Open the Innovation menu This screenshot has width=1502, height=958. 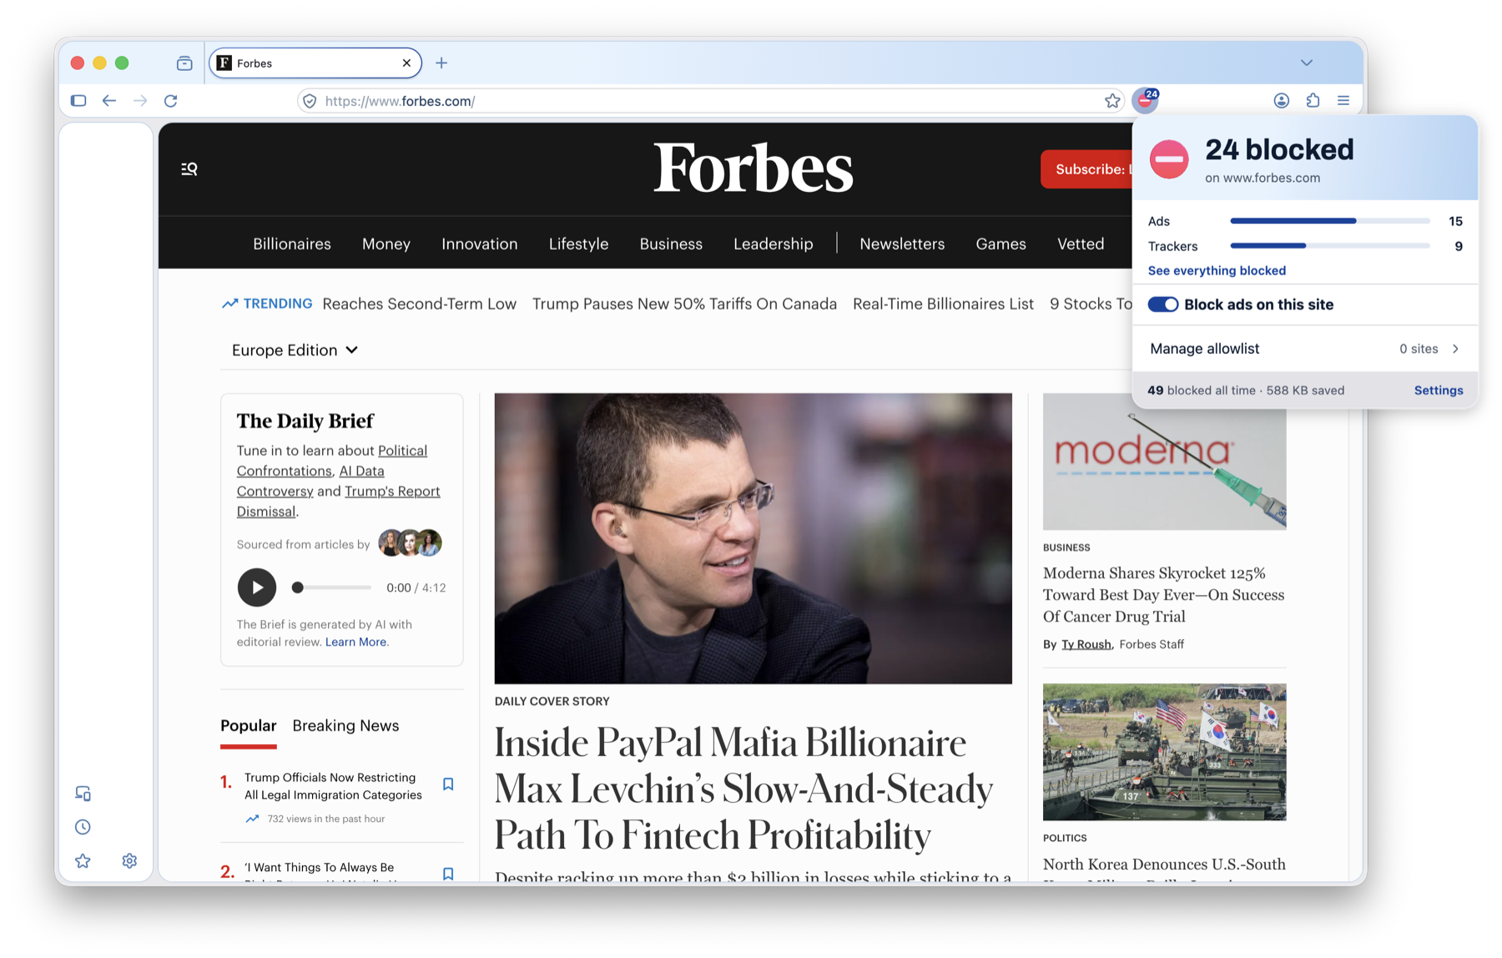pos(480,244)
